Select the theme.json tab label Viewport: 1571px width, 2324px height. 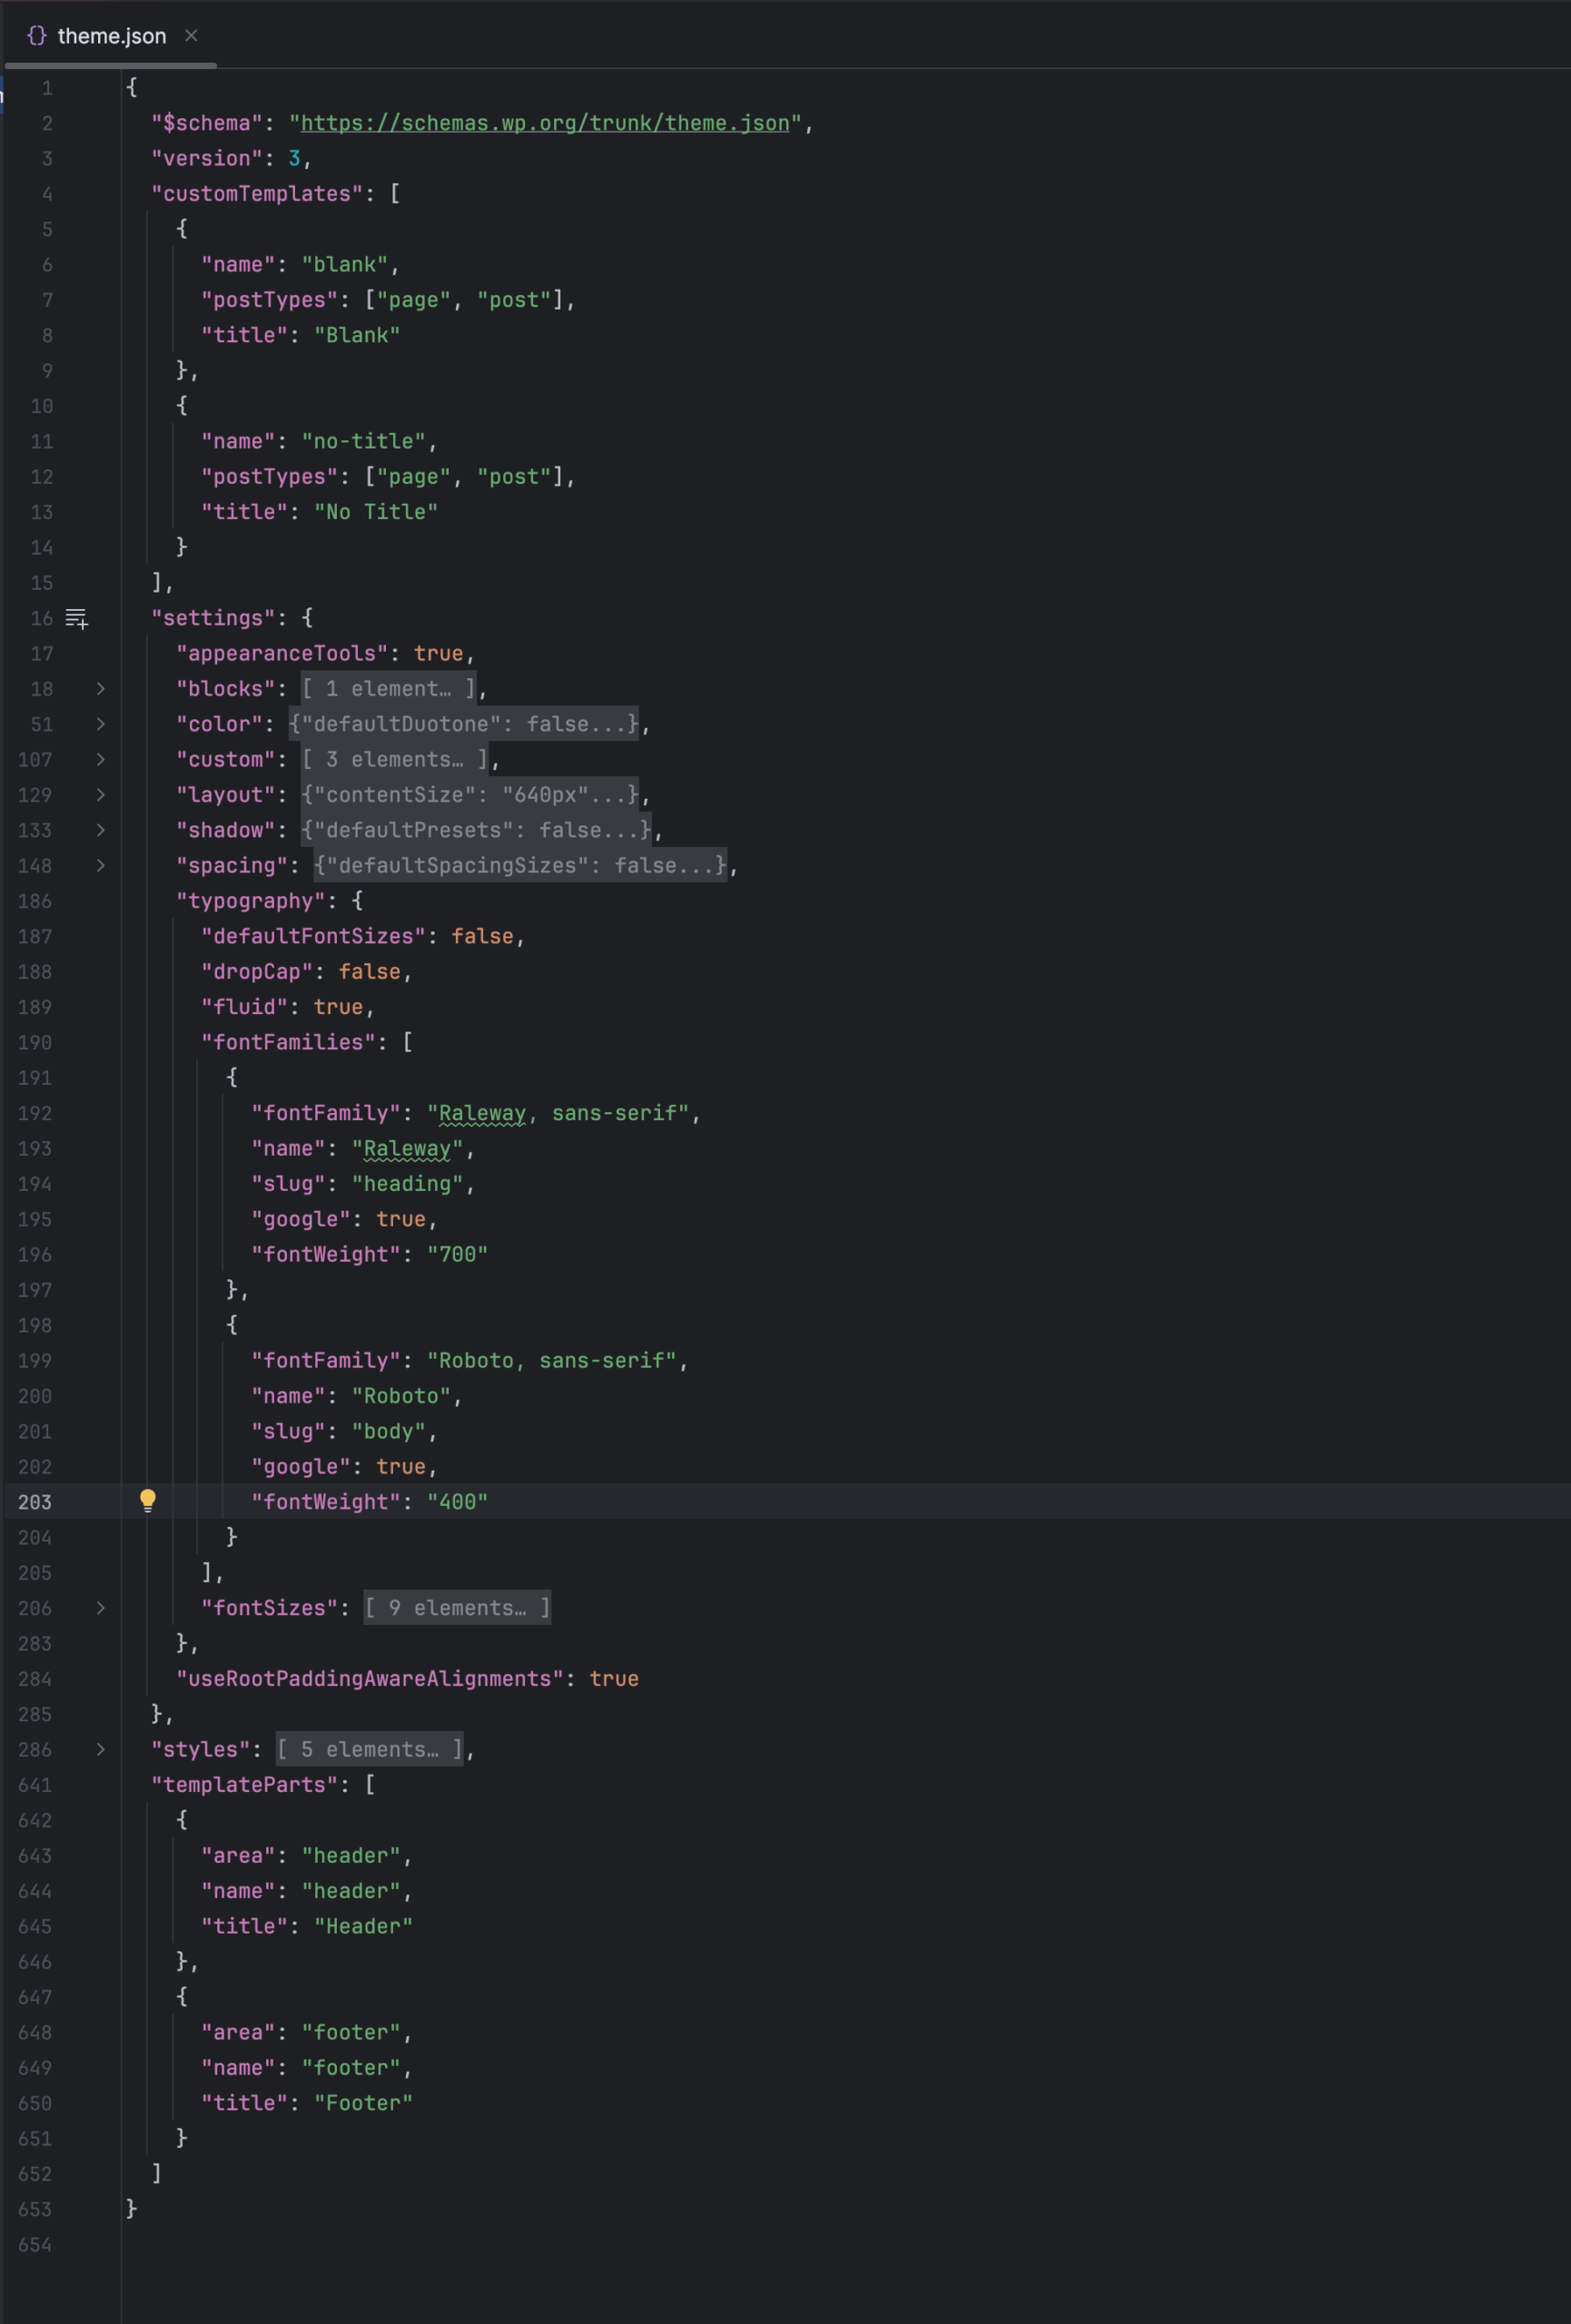(x=112, y=36)
